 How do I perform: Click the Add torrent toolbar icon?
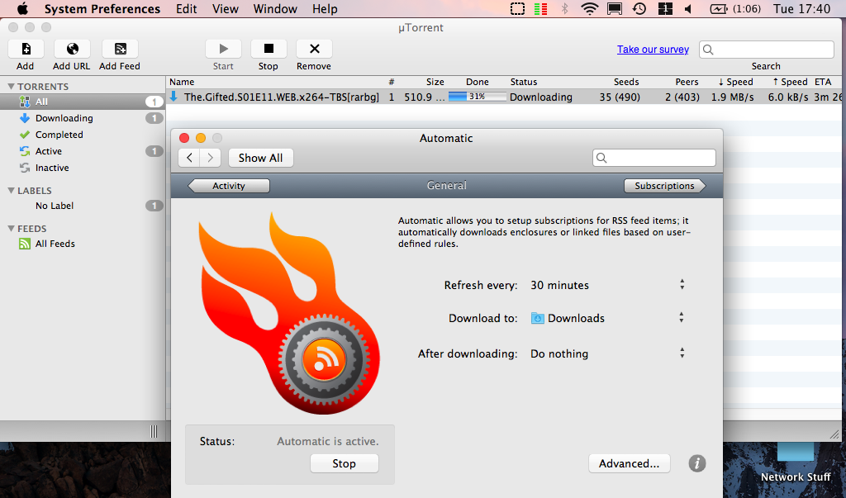(26, 49)
